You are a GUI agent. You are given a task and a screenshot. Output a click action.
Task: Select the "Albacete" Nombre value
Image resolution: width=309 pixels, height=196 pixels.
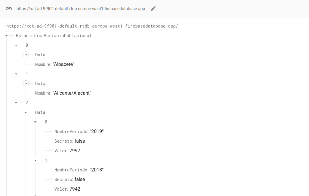pyautogui.click(x=63, y=64)
